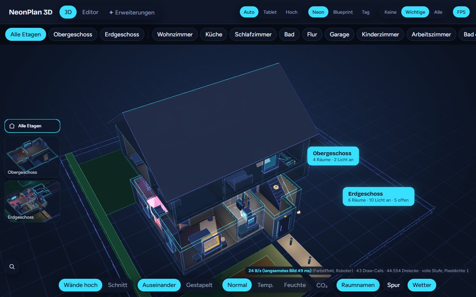Set labels to Keine
Viewport: 476px width, 297px height.
(x=390, y=12)
